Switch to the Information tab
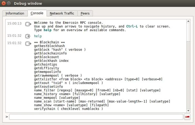This screenshot has width=195, height=125. pos(15,13)
